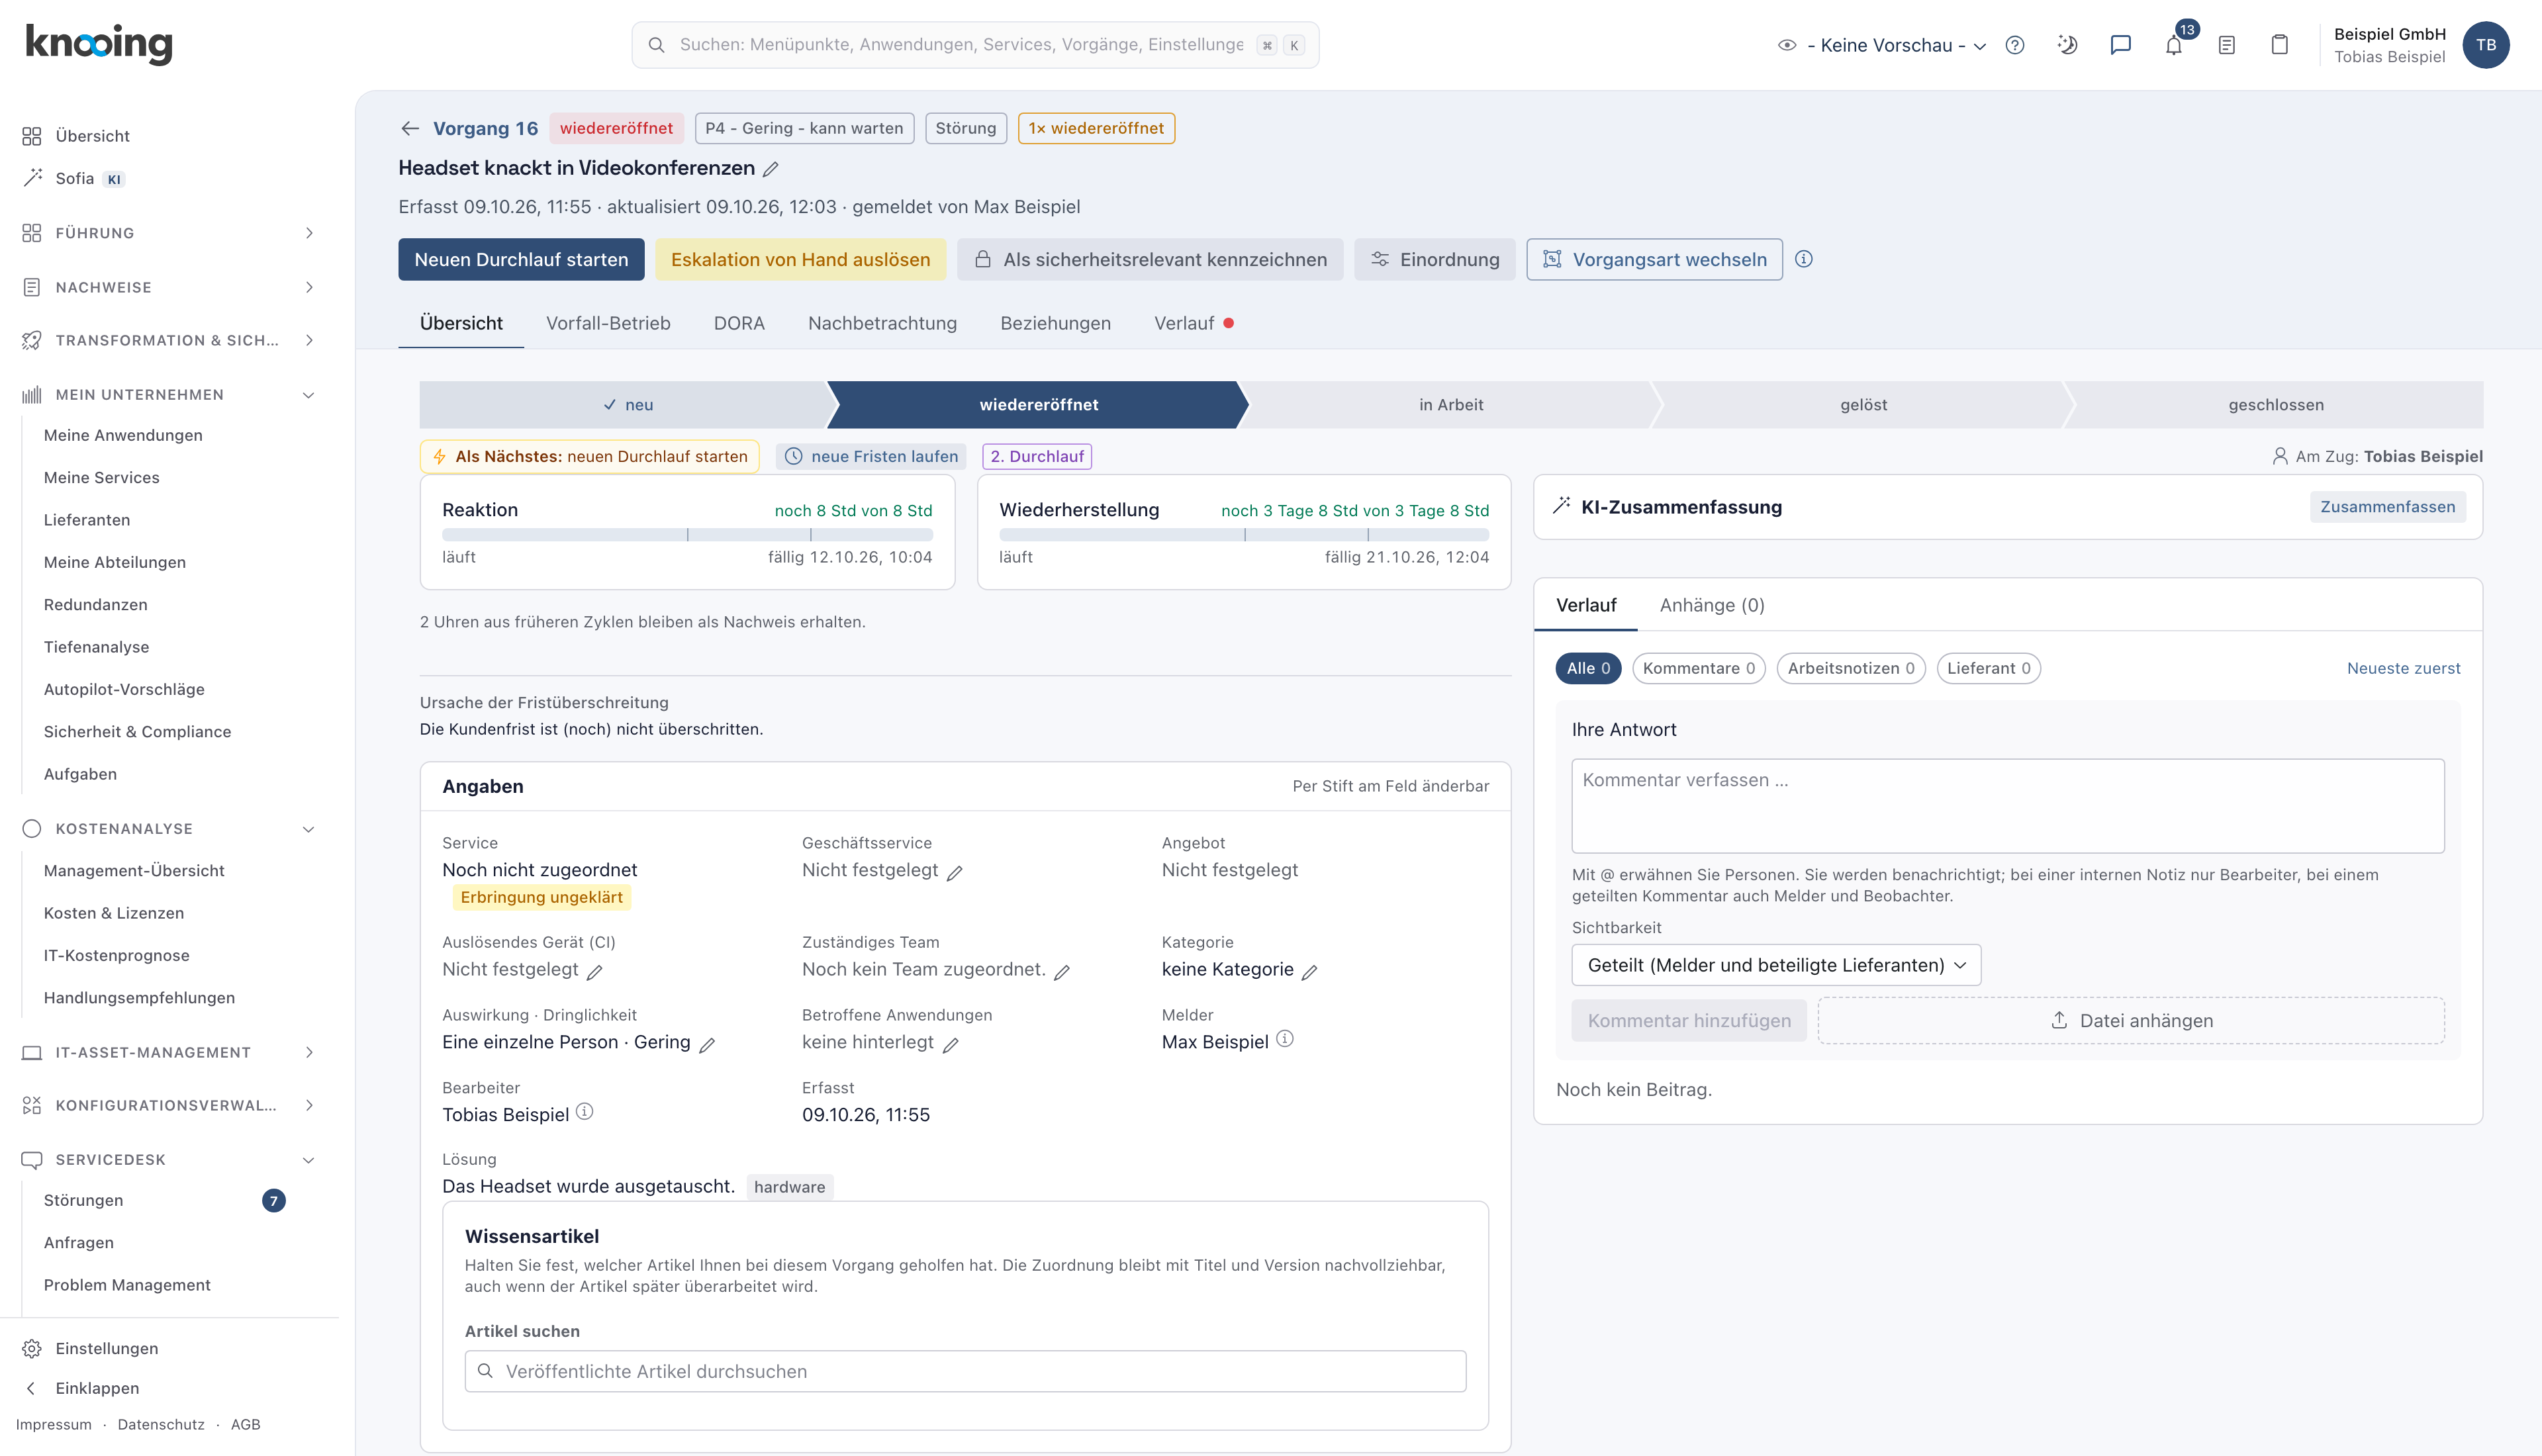Screen dimensions: 2542x1456
Task: Click the Artikel suchen search field
Action: 965,1371
